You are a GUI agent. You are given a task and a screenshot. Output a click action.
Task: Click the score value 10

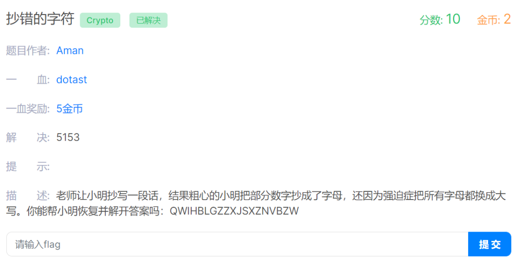coord(453,19)
